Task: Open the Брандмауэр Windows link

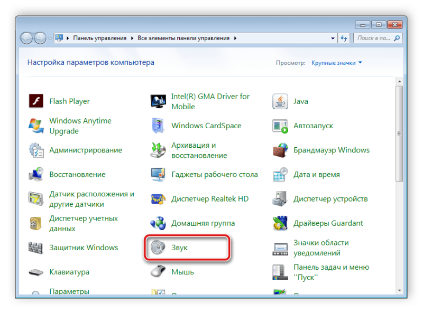Action: [332, 150]
